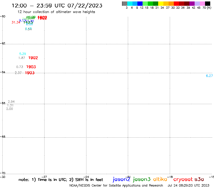Click the -68 latitude axis label

pos(3,137)
